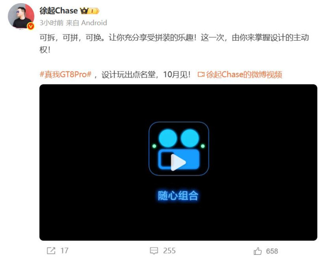326x258 pixels.
Task: Open the #真我GT8Pro# hashtag topic
Action: (66, 74)
